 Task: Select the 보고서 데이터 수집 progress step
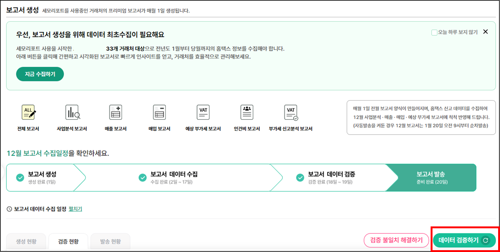coord(174,177)
